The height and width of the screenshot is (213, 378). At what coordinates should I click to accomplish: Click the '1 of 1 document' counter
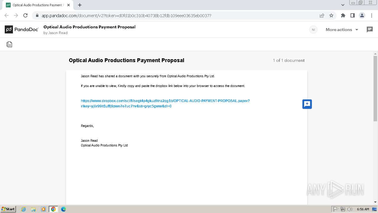coord(289,60)
